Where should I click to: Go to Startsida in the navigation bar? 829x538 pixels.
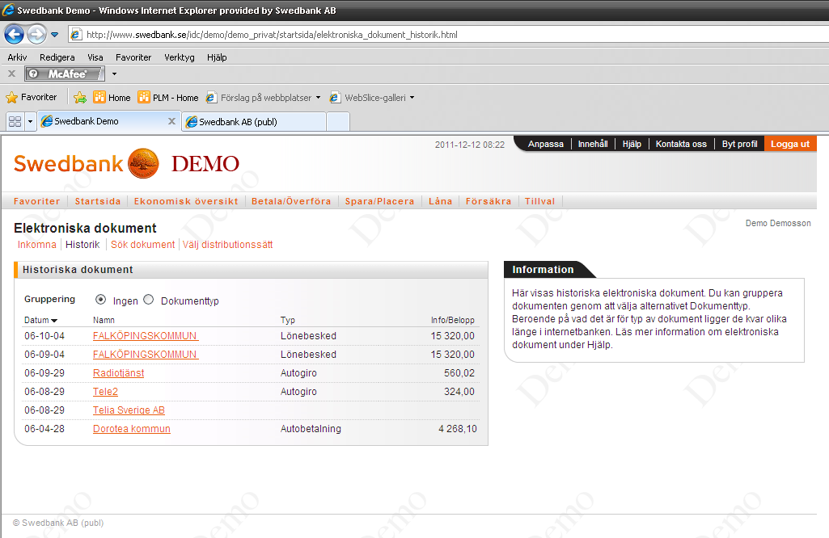(98, 201)
